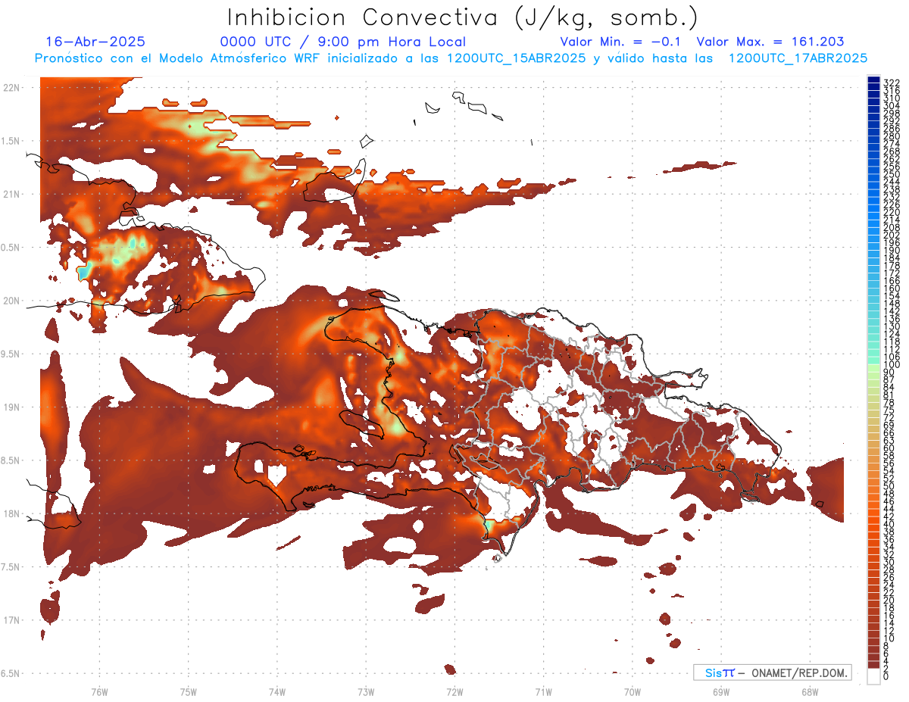Click the colorbar value '50'
The image size is (909, 702).
coord(889,488)
